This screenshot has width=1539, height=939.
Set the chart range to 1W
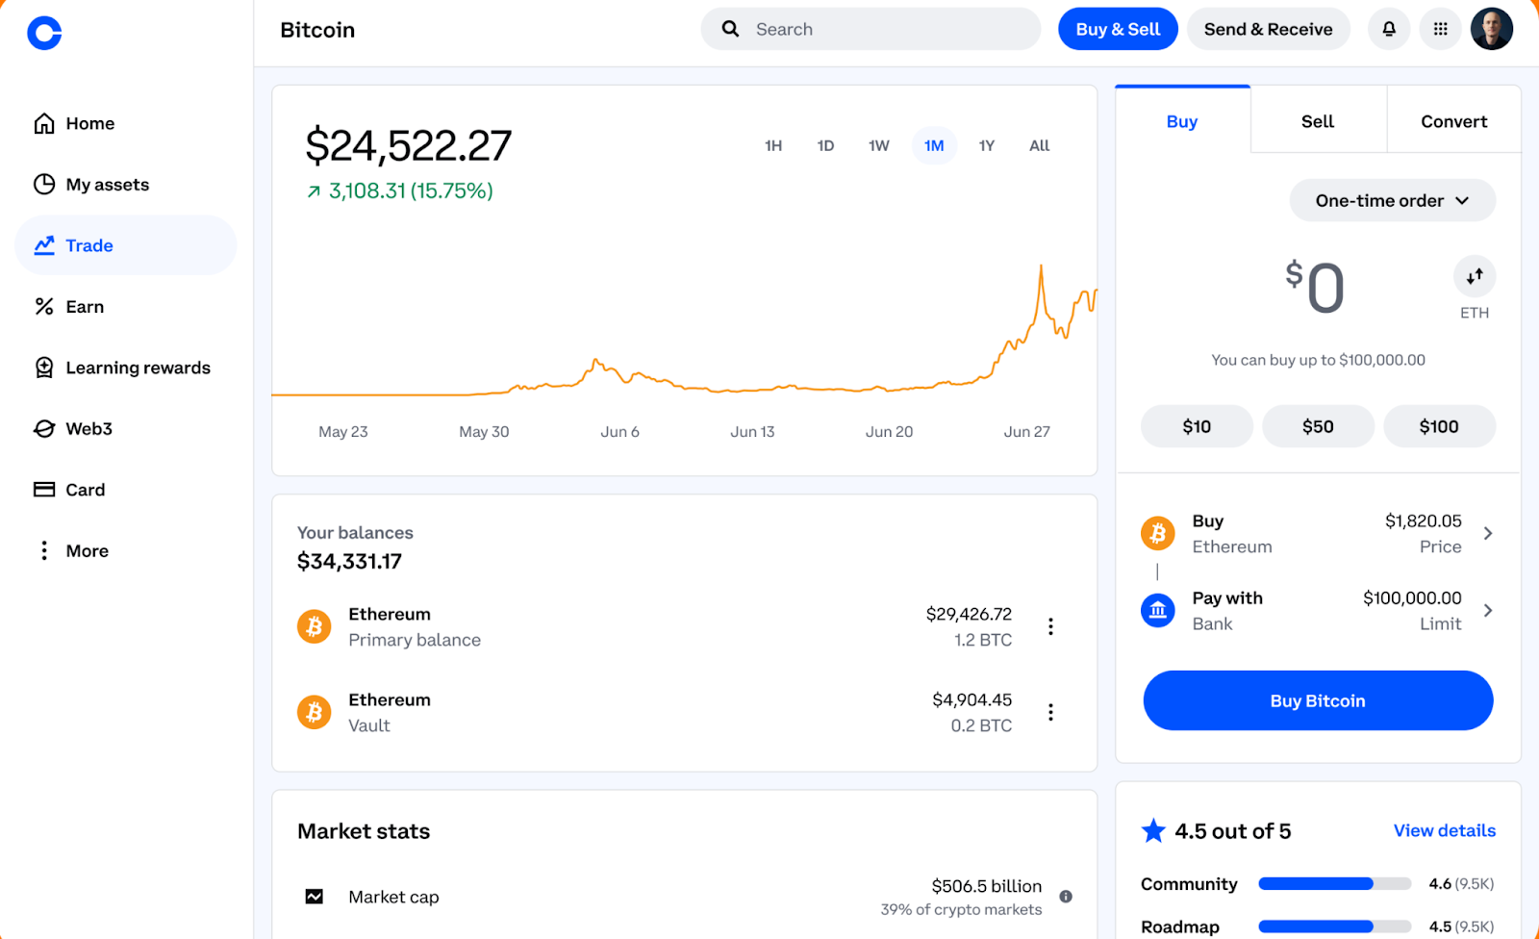(x=879, y=145)
